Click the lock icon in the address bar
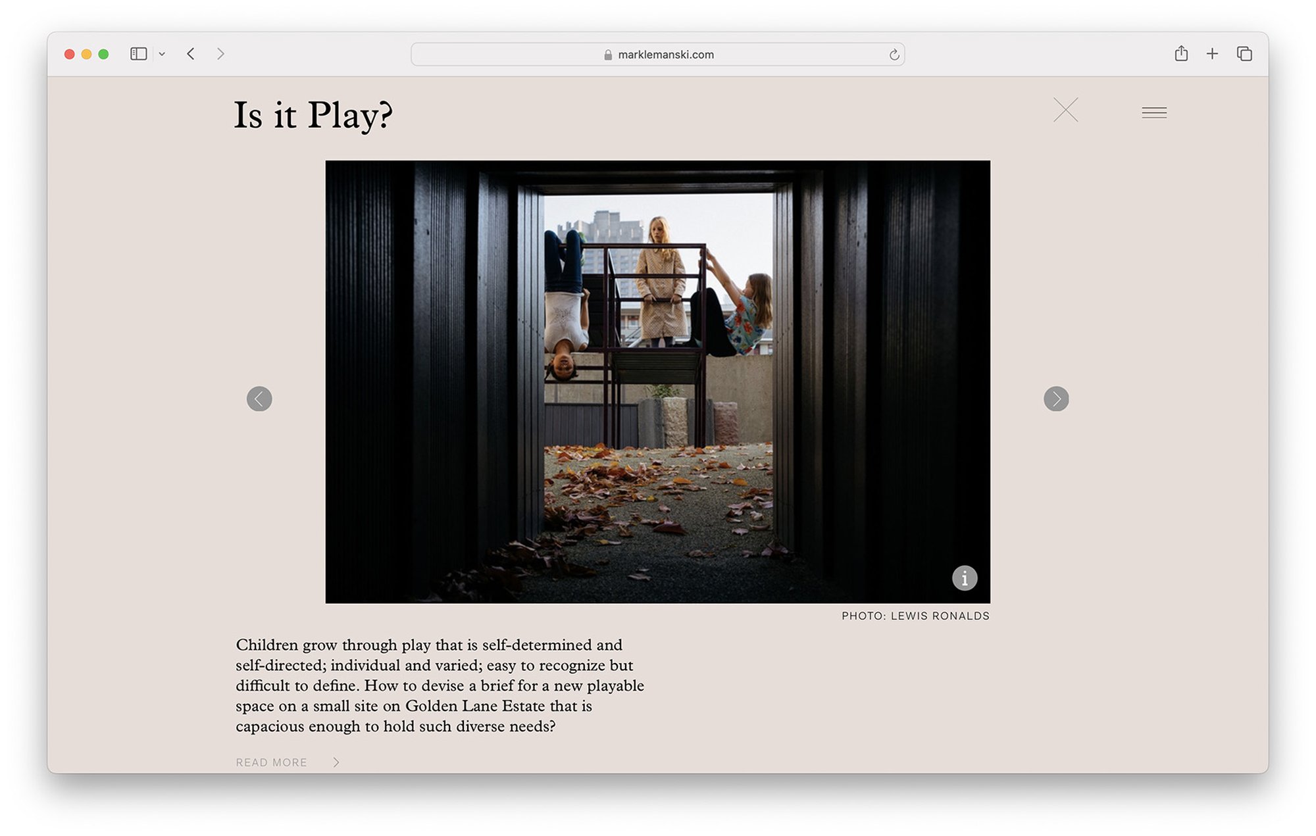 tap(608, 55)
